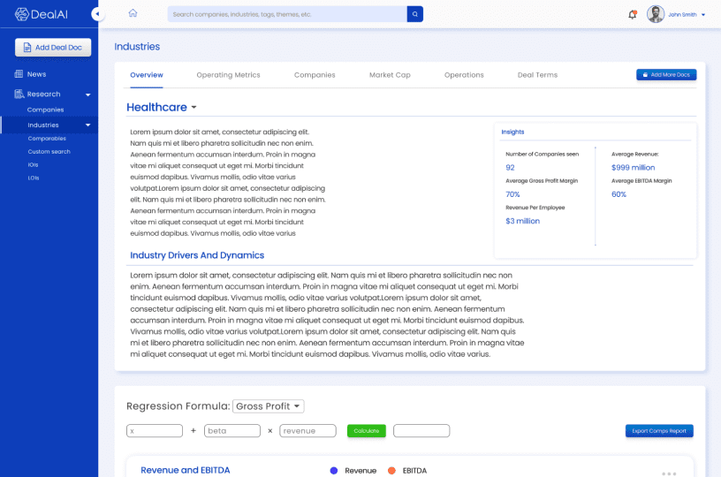This screenshot has width=721, height=477.
Task: Click the beta input field
Action: (x=231, y=431)
